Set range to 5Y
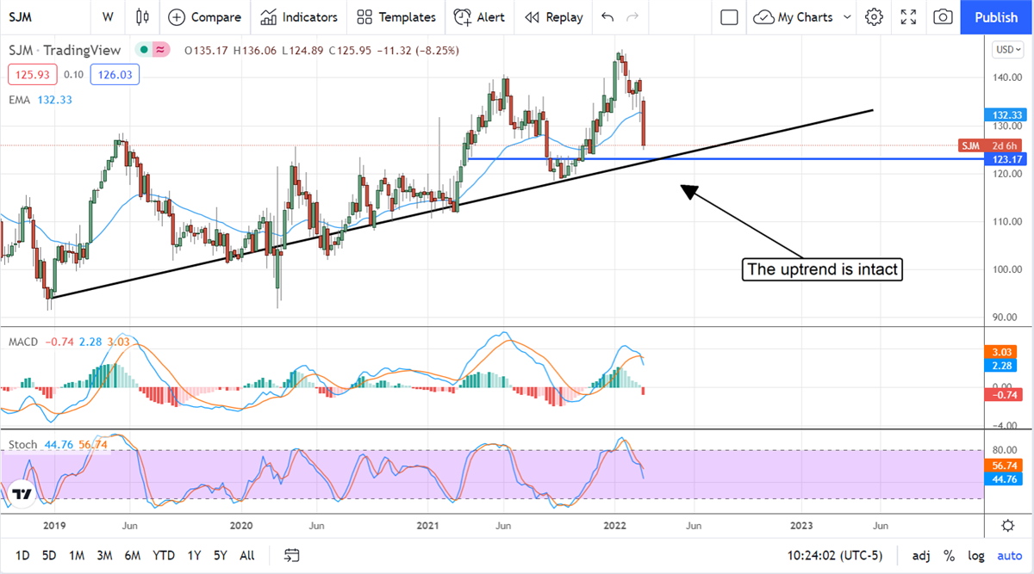Screen dimensions: 1034x574 [221, 555]
